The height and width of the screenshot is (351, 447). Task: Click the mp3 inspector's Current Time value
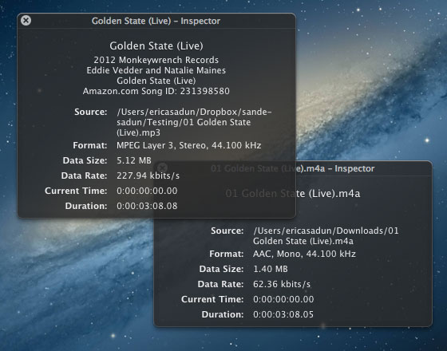tap(147, 191)
